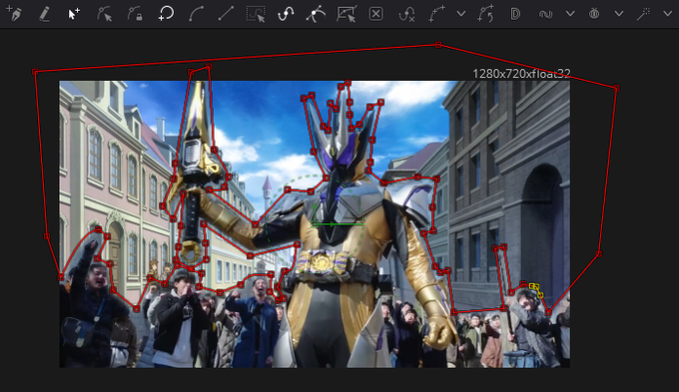Image resolution: width=679 pixels, height=392 pixels.
Task: Set selected points to Smooth curve
Action: [x=196, y=14]
